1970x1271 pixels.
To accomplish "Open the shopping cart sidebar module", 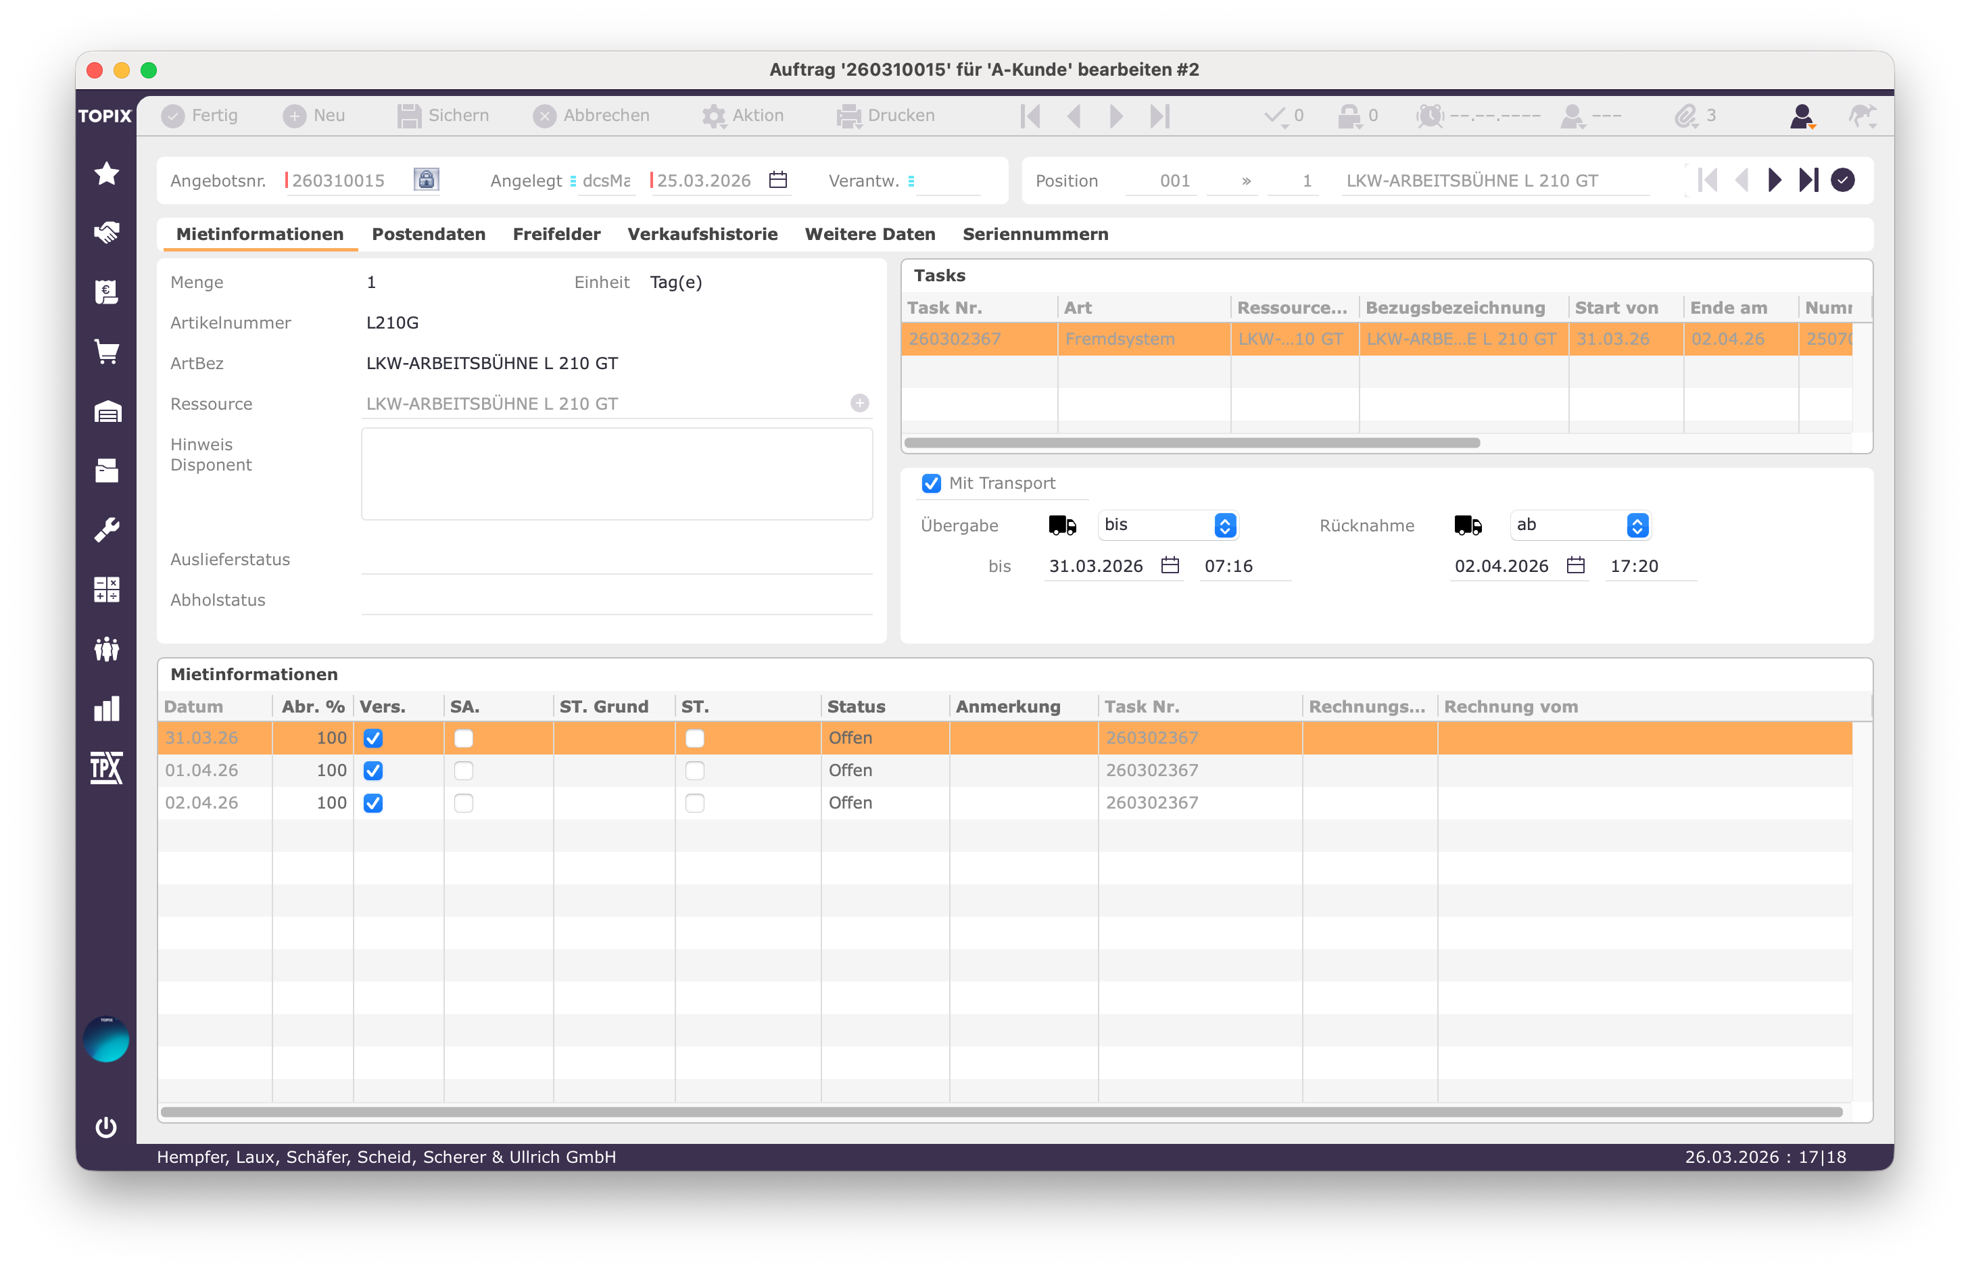I will coord(106,352).
